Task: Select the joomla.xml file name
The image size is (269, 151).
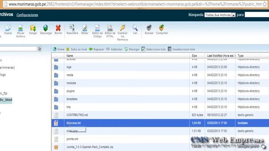Action: pos(72,139)
